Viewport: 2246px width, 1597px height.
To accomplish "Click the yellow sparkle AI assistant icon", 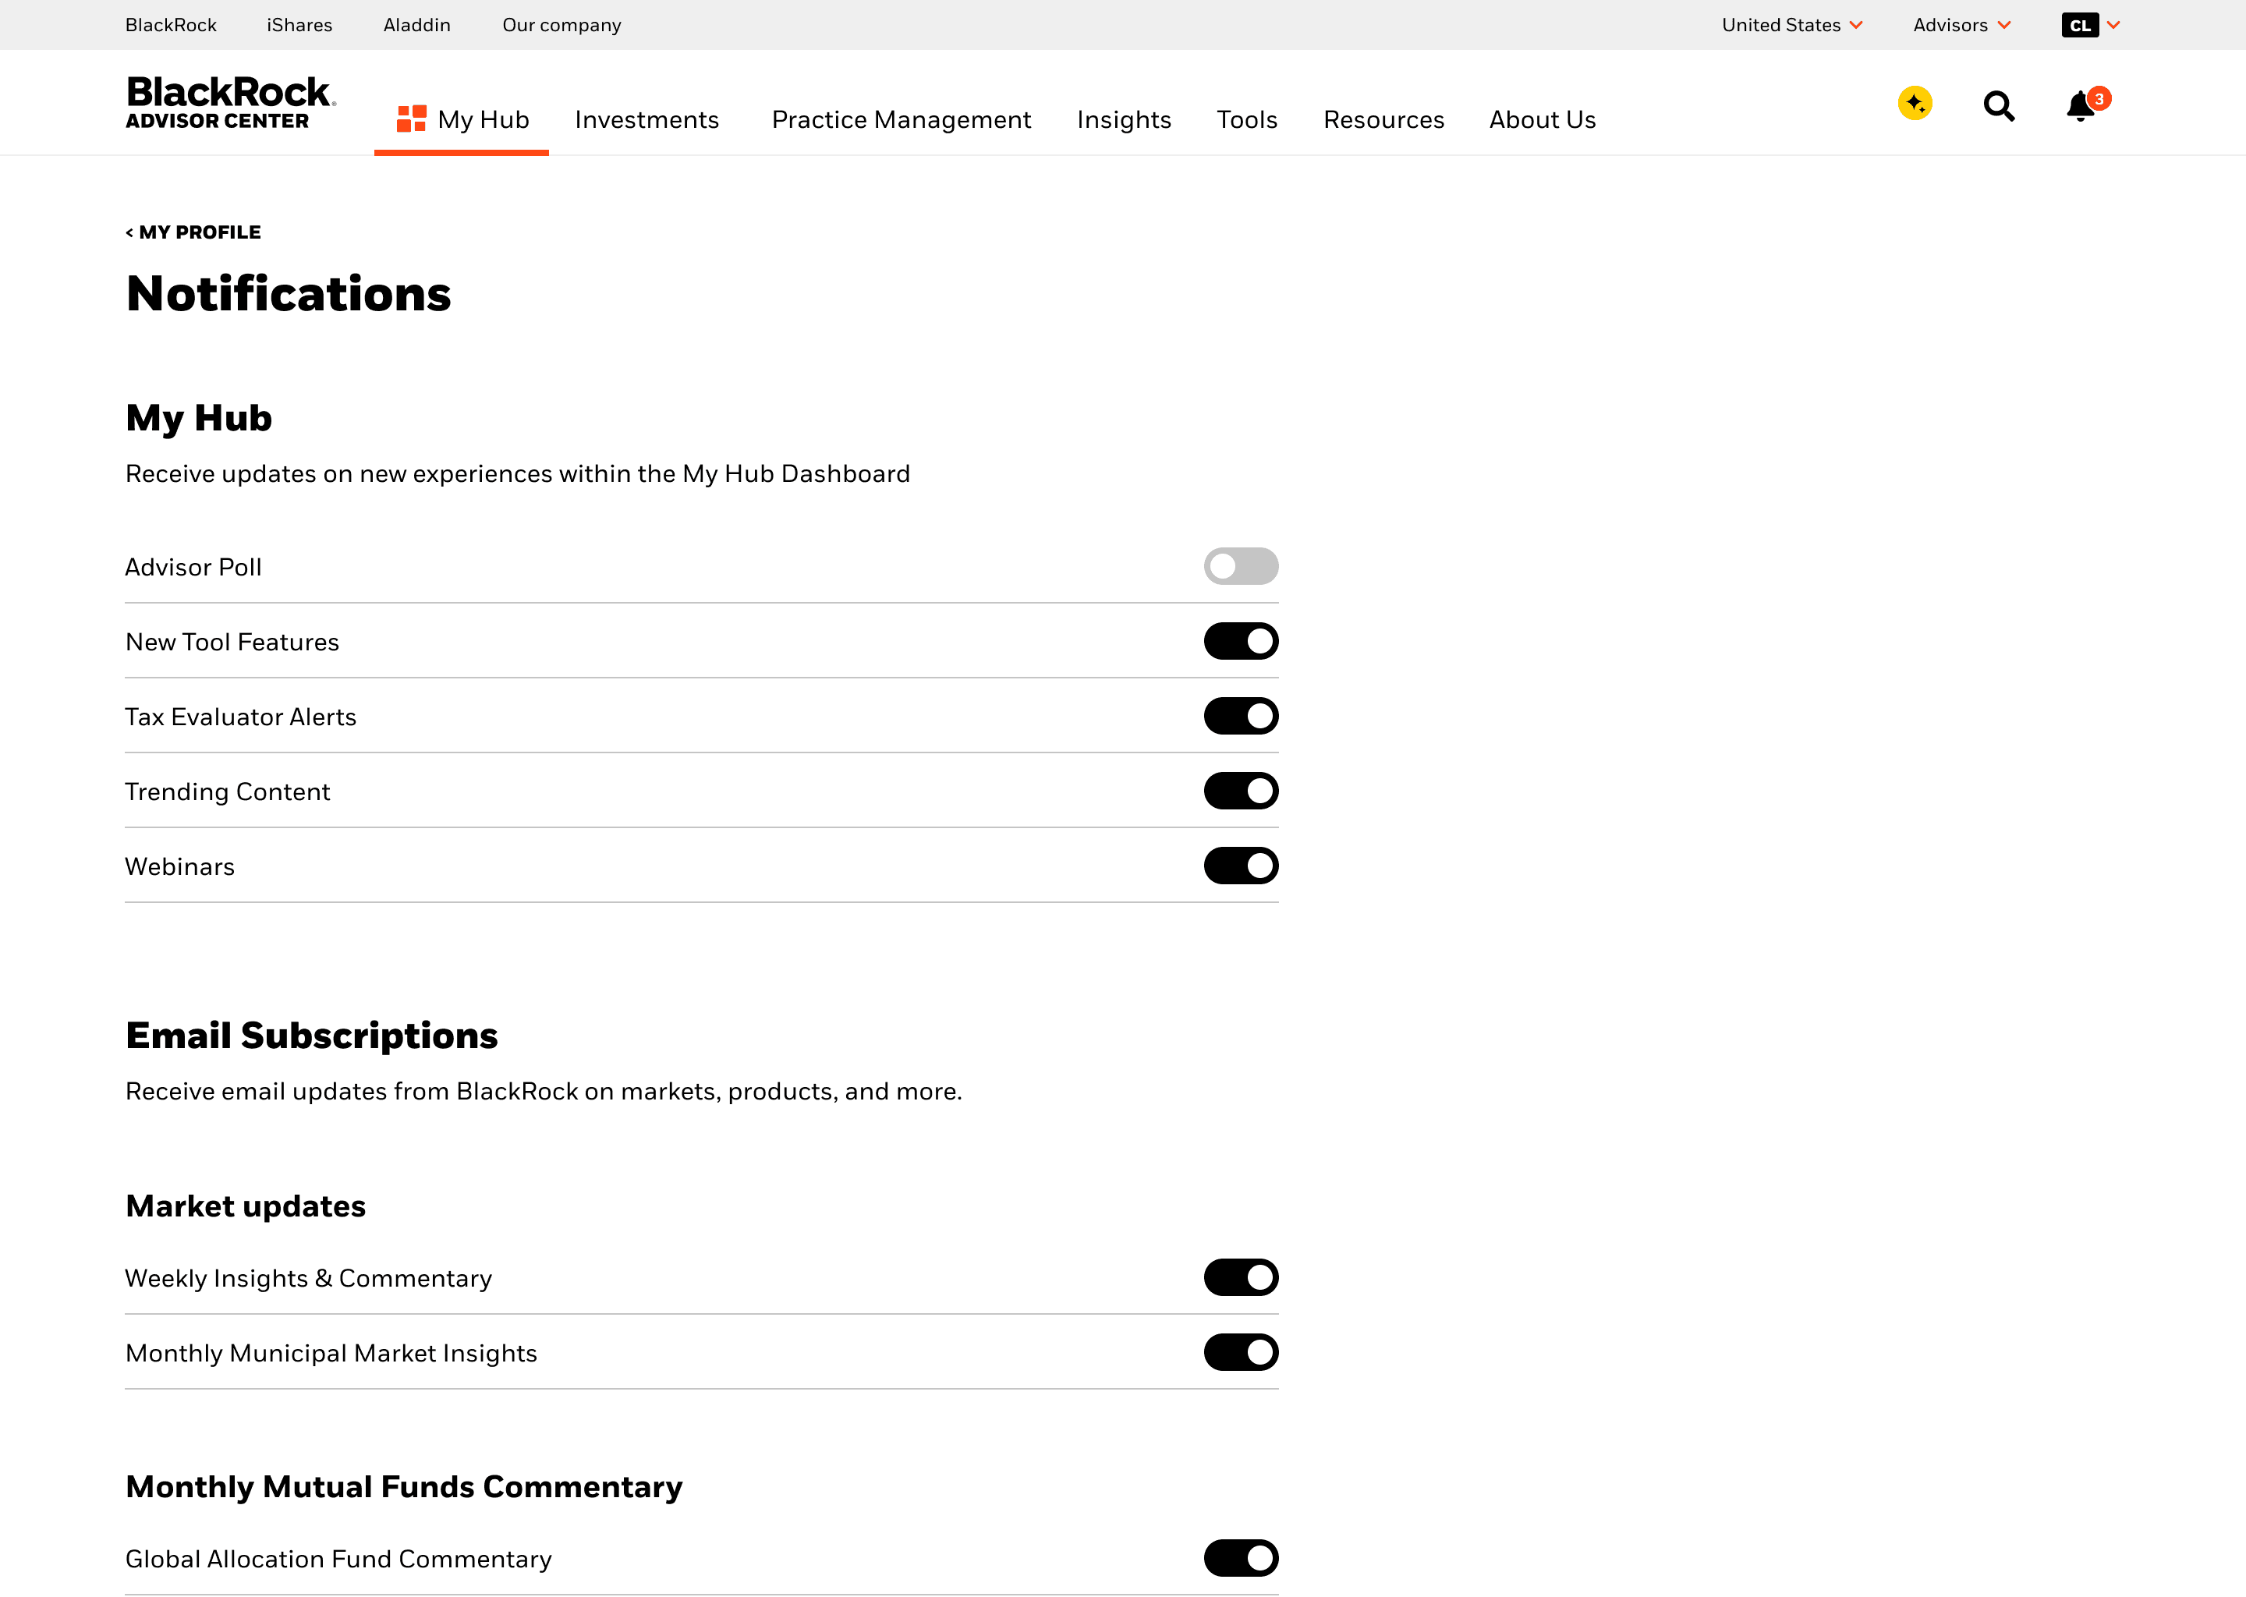I will (x=1914, y=102).
